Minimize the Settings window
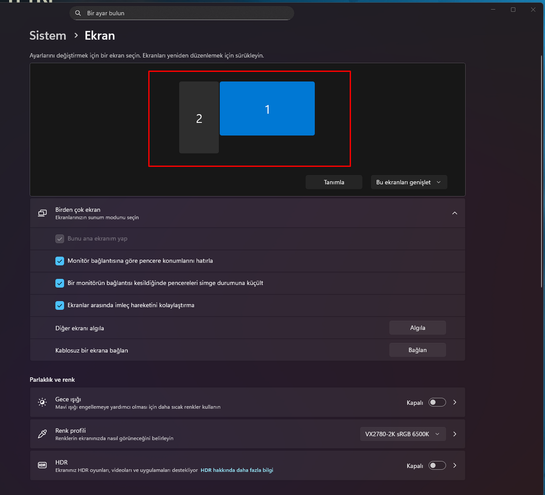The width and height of the screenshot is (545, 495). pos(493,10)
